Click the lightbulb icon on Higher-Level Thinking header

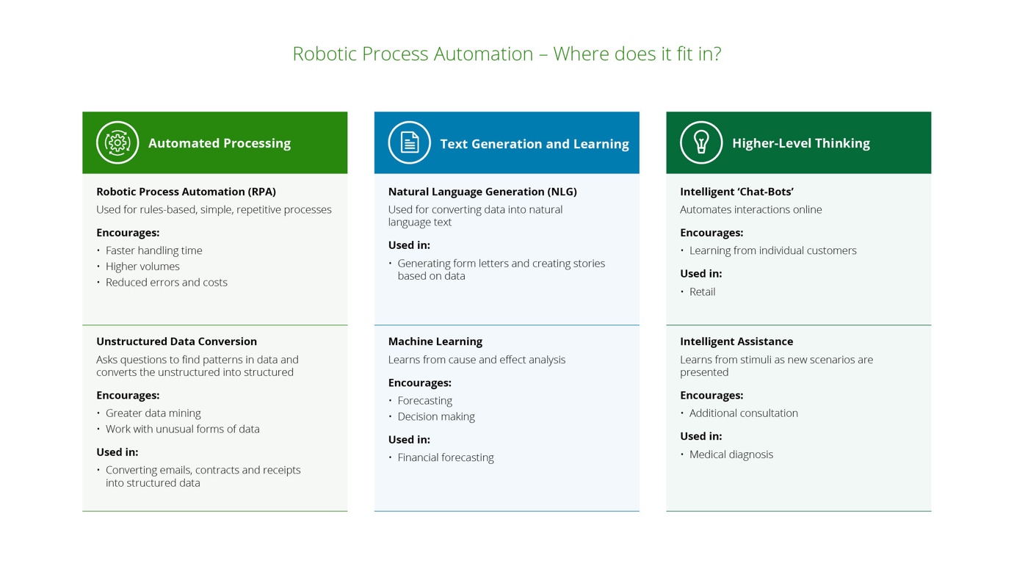(x=700, y=142)
